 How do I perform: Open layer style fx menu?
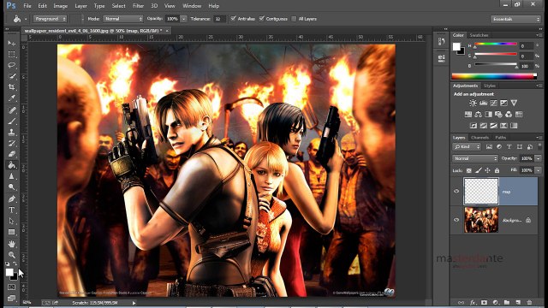click(473, 302)
